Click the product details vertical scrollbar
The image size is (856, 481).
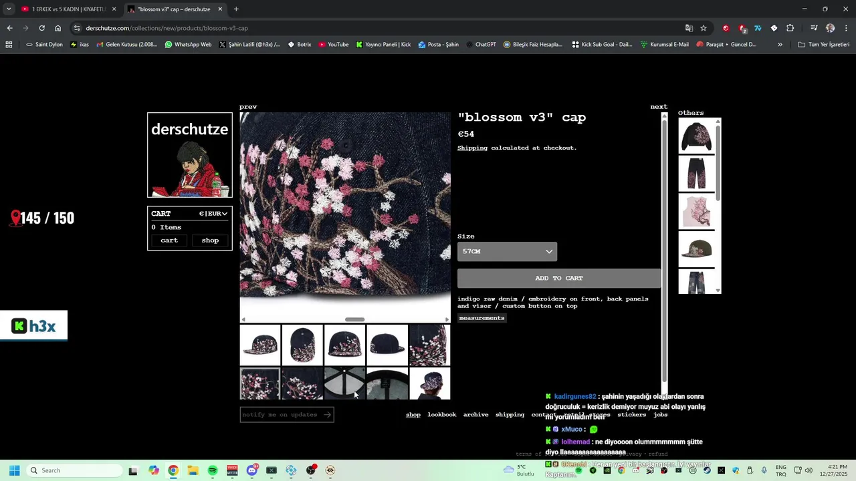point(664,251)
